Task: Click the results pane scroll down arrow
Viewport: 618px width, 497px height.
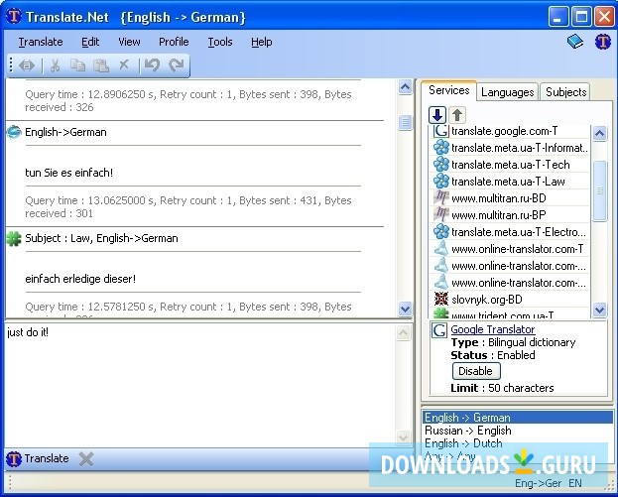Action: click(x=405, y=309)
